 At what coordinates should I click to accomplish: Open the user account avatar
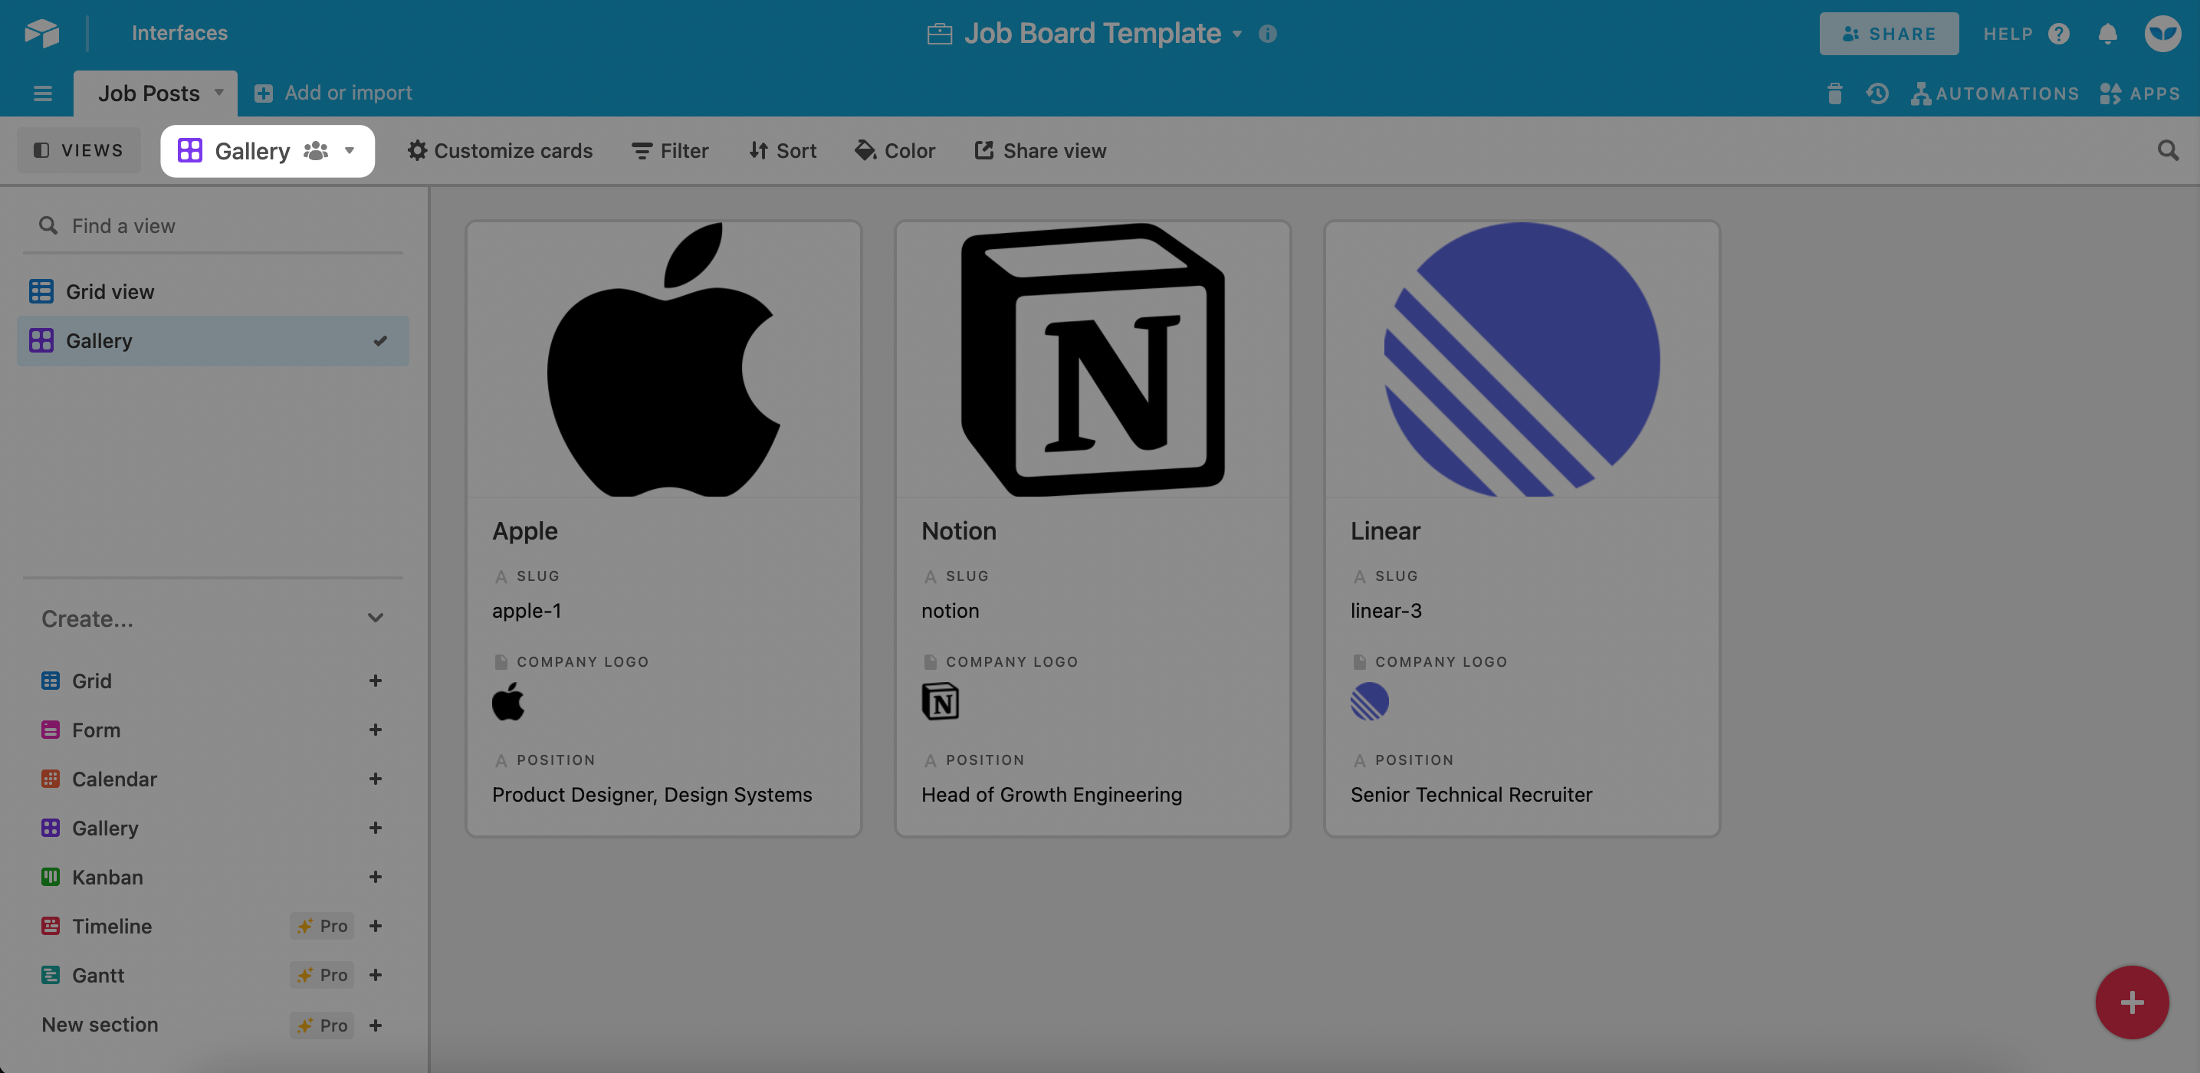pyautogui.click(x=2162, y=33)
